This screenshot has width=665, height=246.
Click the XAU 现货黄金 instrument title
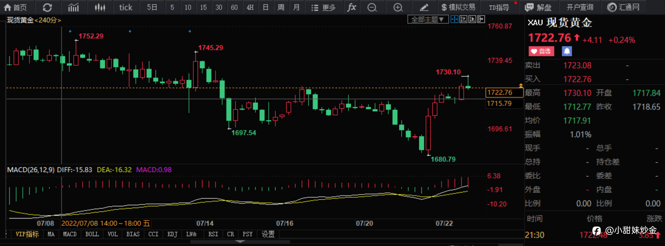[560, 23]
